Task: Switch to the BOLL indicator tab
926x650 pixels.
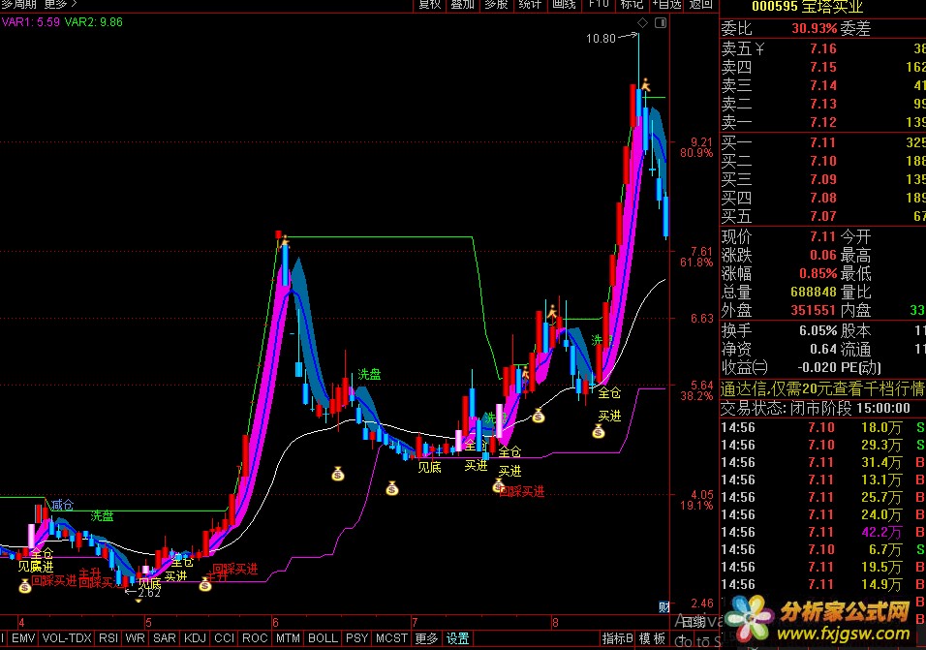Action: coord(323,638)
